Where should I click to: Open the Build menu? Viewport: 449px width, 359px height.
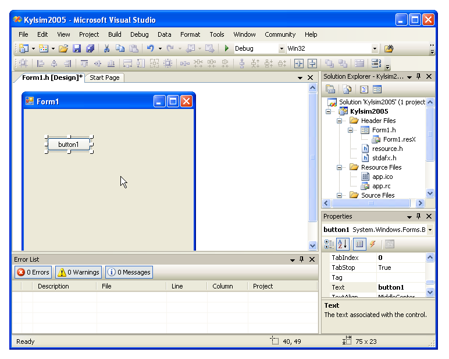click(x=115, y=34)
